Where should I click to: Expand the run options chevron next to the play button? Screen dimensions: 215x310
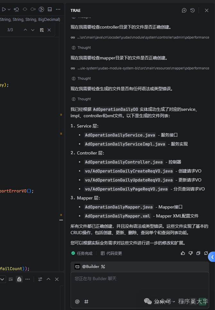pyautogui.click(x=8, y=9)
